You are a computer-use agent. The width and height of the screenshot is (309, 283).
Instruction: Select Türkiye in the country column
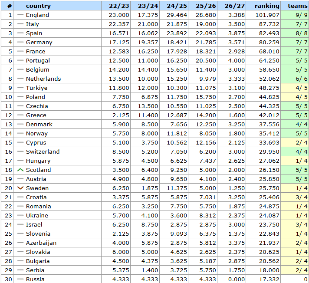click(36, 88)
